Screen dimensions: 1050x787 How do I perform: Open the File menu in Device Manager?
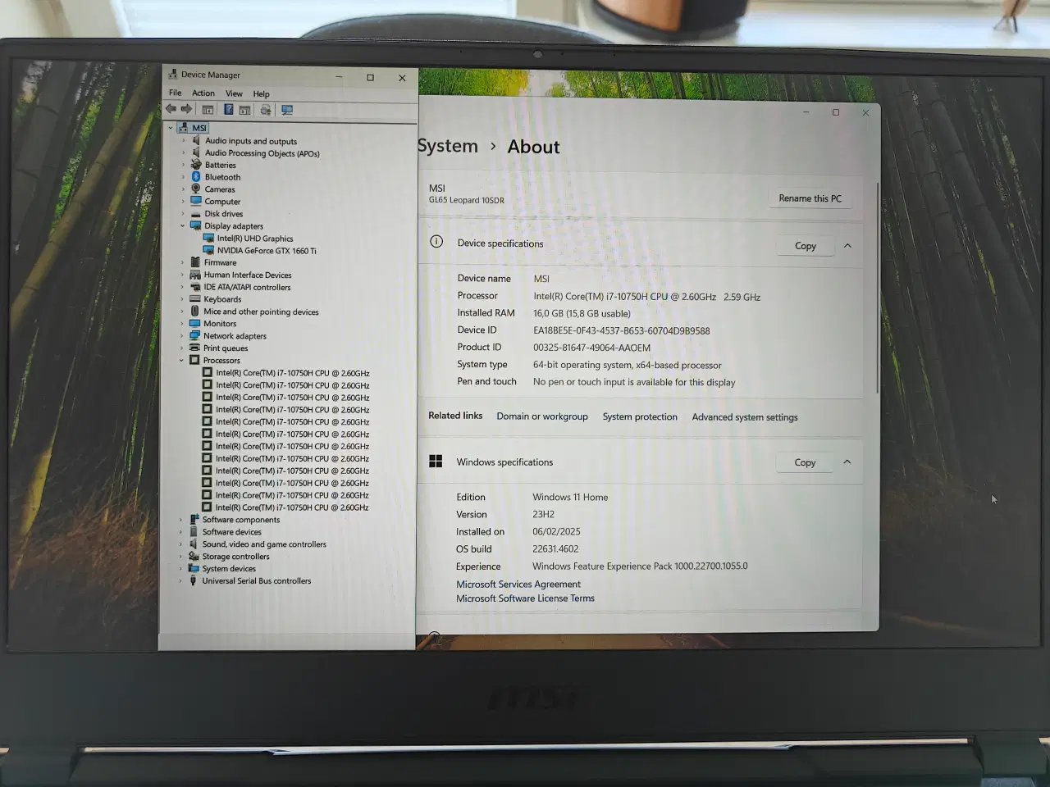tap(175, 93)
